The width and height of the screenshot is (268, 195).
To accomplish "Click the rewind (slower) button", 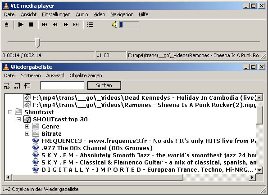I will 55,25.
